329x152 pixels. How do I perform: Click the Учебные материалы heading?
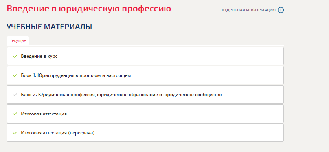click(49, 27)
